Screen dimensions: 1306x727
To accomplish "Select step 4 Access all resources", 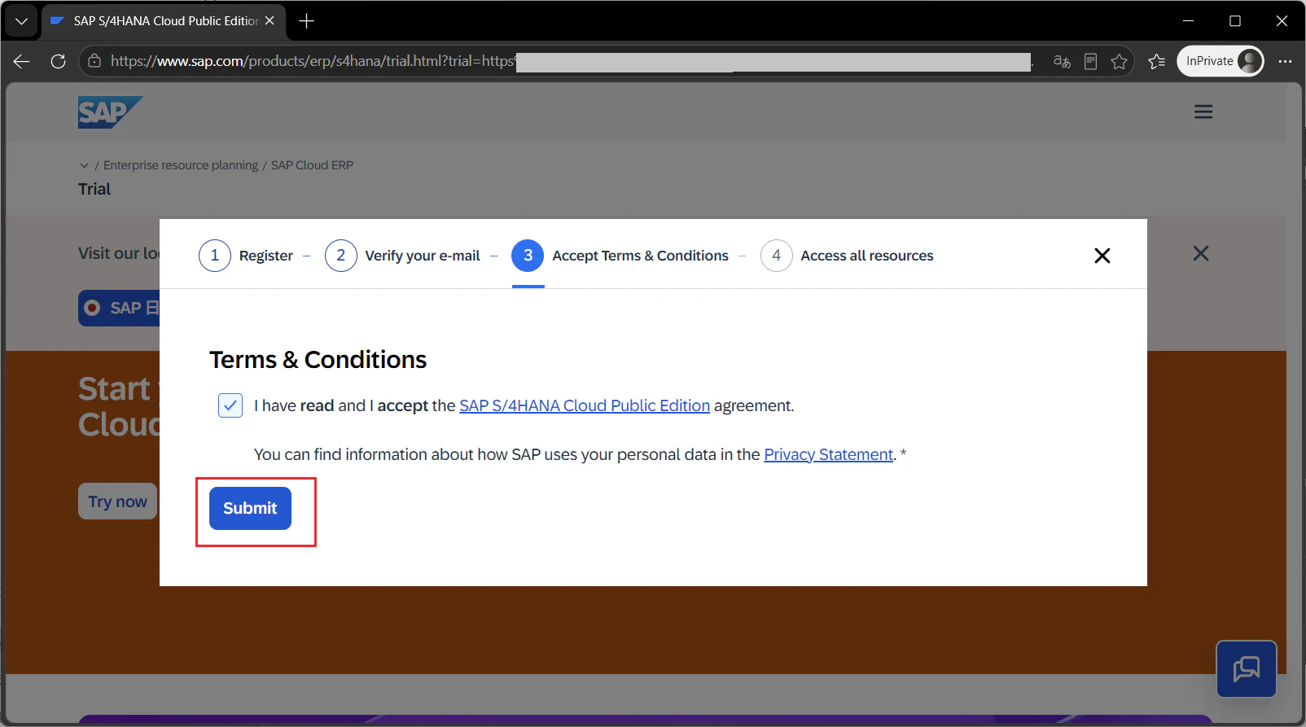I will click(x=847, y=256).
